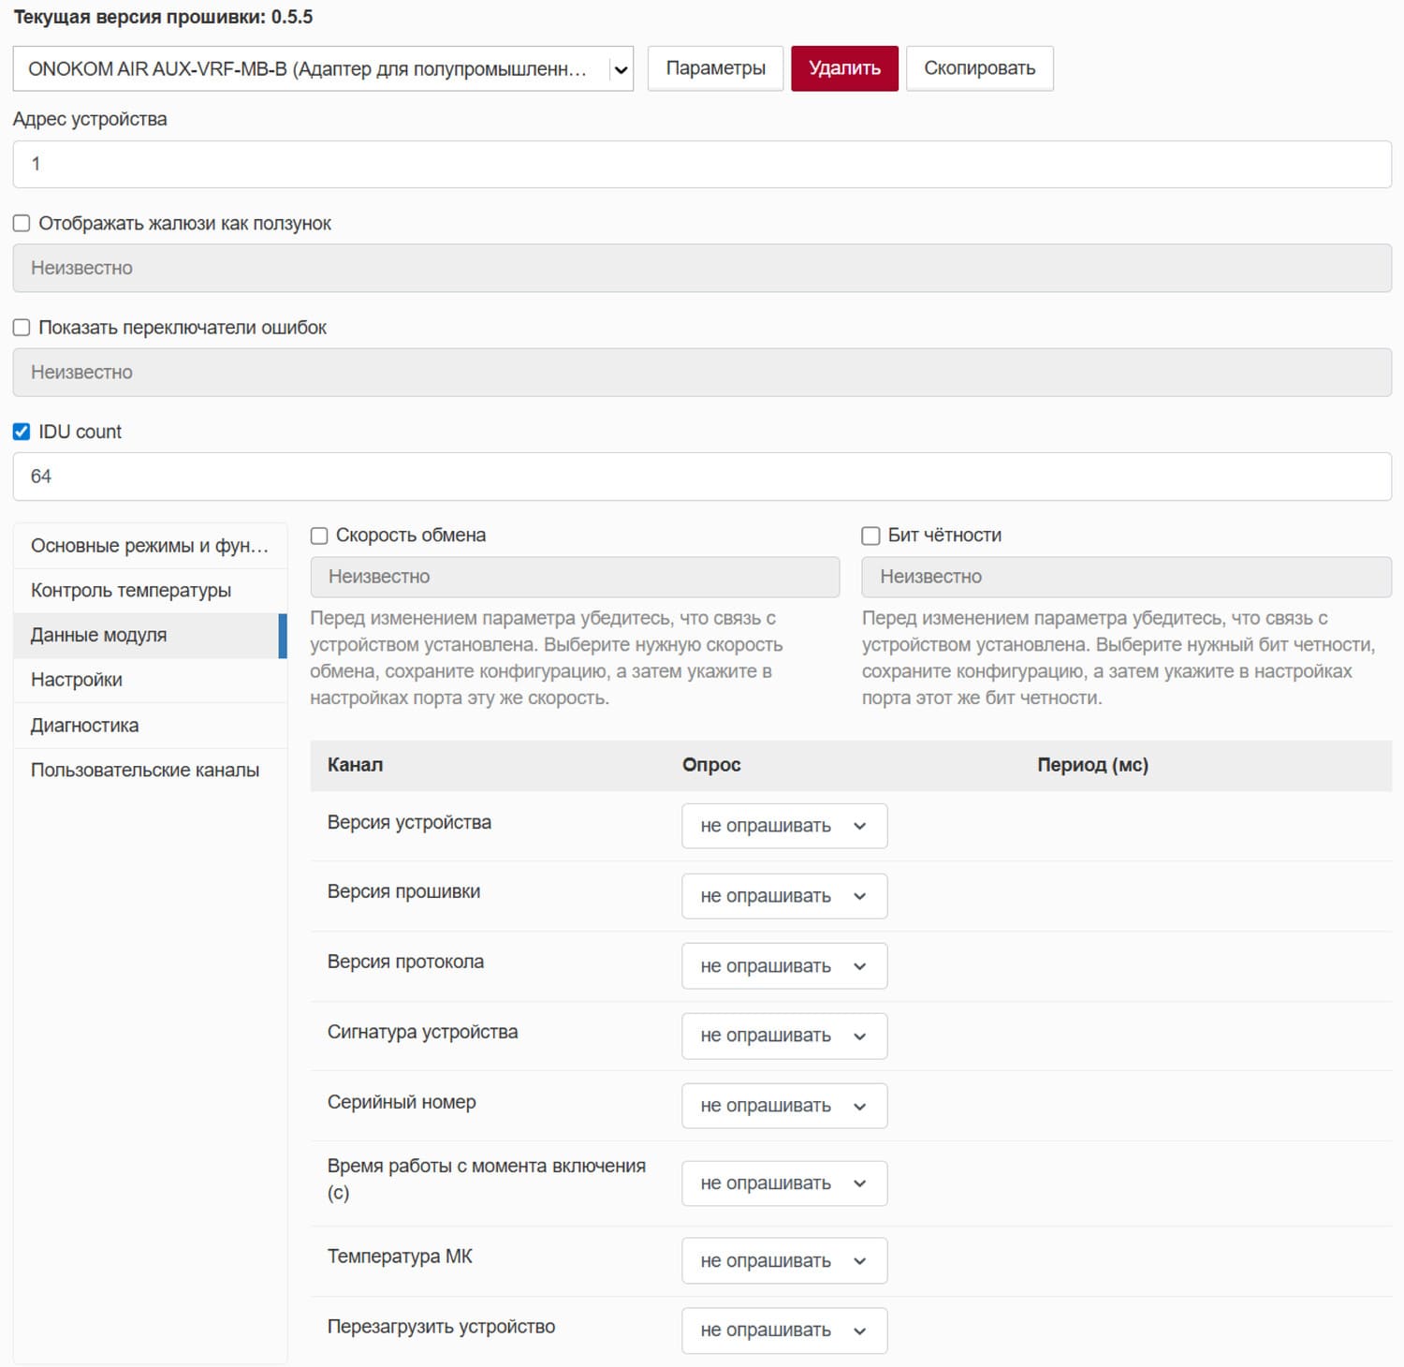Screen dimensions: 1404x1367
Task: Switch to Контроль температуры tab
Action: tap(131, 591)
